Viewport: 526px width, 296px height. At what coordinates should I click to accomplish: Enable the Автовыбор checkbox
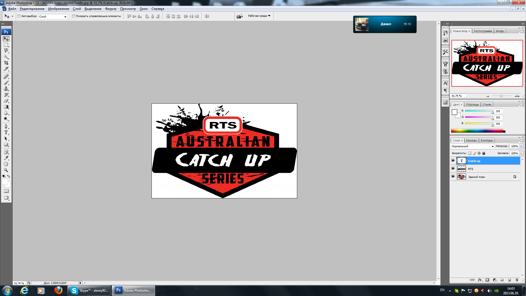point(19,16)
